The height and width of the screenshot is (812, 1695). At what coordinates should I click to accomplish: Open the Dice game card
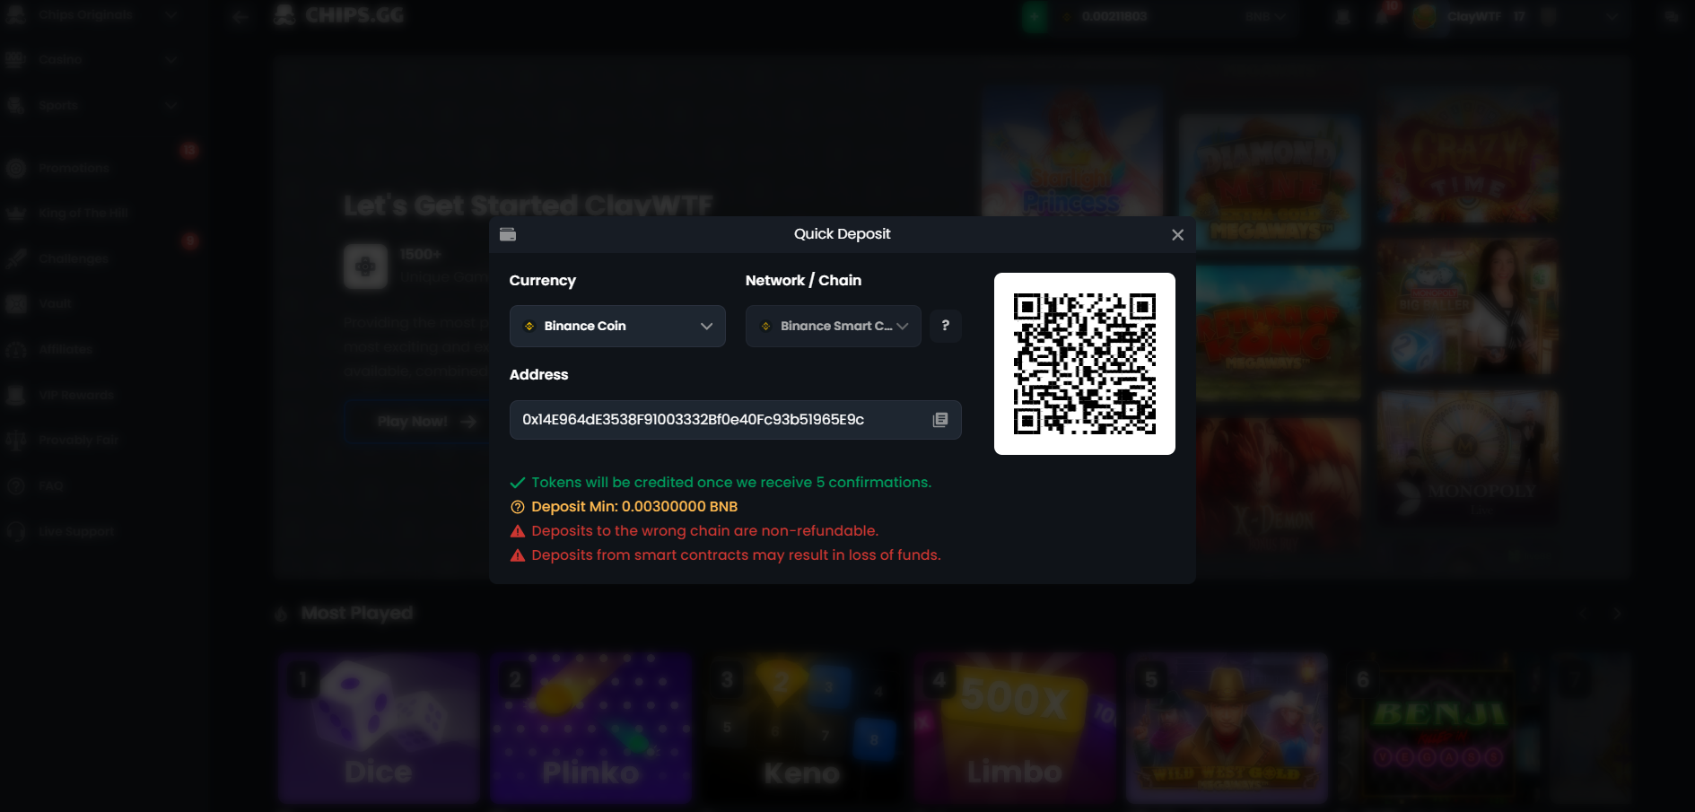pyautogui.click(x=378, y=727)
